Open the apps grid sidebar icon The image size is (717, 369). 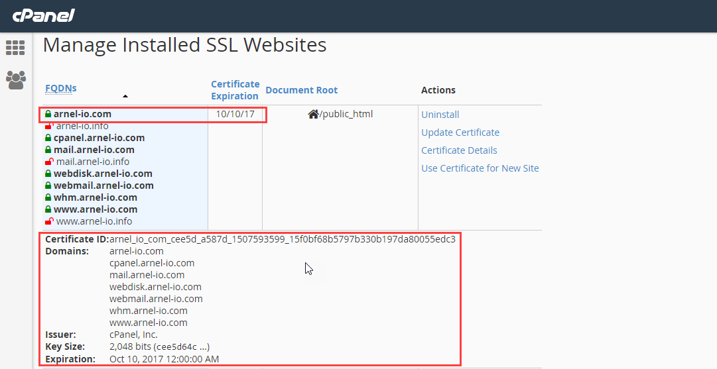[x=15, y=48]
